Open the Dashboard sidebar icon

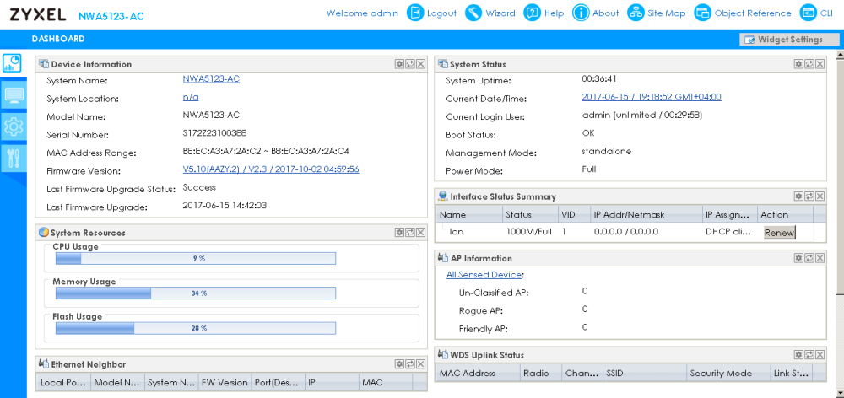[12, 64]
